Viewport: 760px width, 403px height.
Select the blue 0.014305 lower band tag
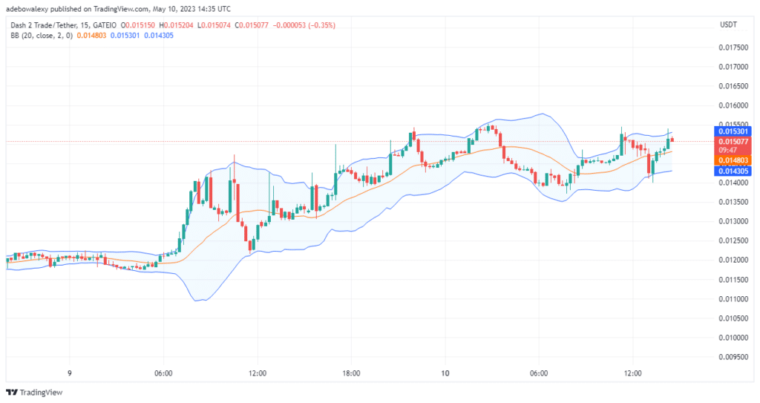pos(733,171)
